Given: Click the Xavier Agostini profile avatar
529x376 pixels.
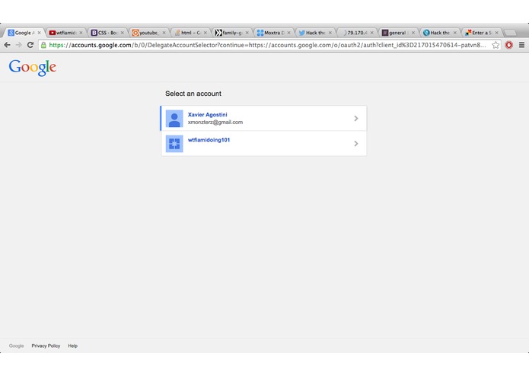Looking at the screenshot, I should [x=174, y=119].
